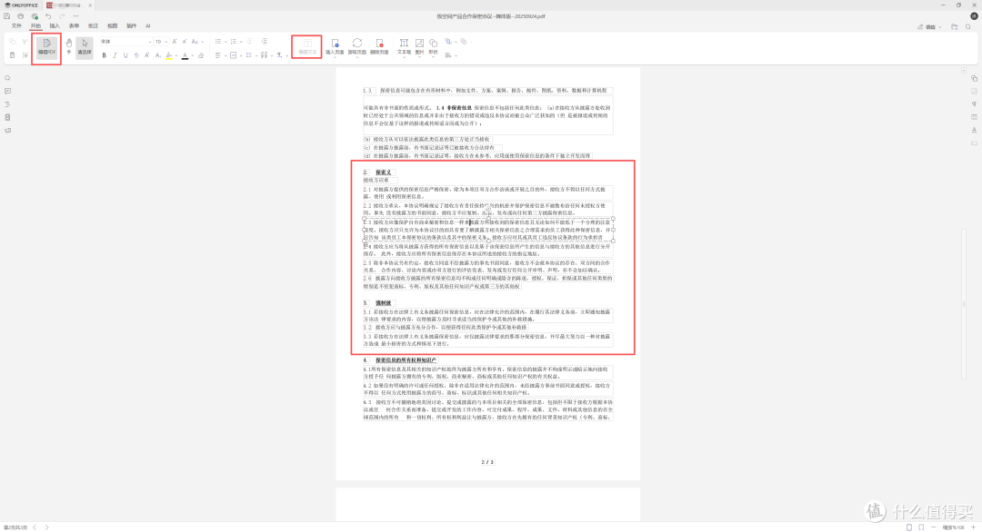Increase the paragraph indent
The height and width of the screenshot is (532, 982).
pyautogui.click(x=264, y=42)
